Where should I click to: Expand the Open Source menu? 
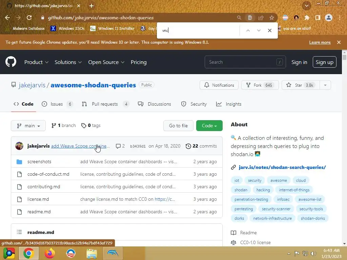click(106, 62)
